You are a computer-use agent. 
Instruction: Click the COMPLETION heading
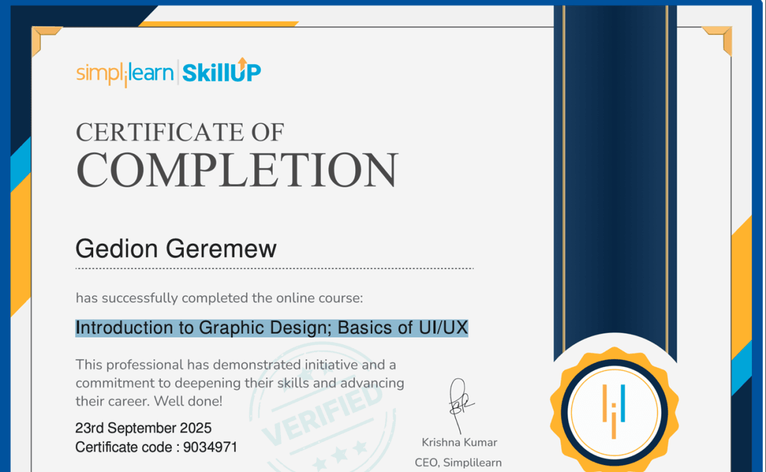[x=237, y=170]
